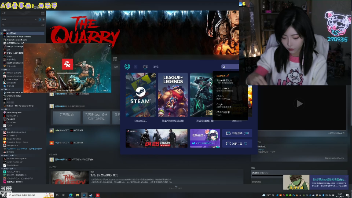The height and width of the screenshot is (198, 352).
Task: Close the bottom-right notification popup
Action: [347, 177]
